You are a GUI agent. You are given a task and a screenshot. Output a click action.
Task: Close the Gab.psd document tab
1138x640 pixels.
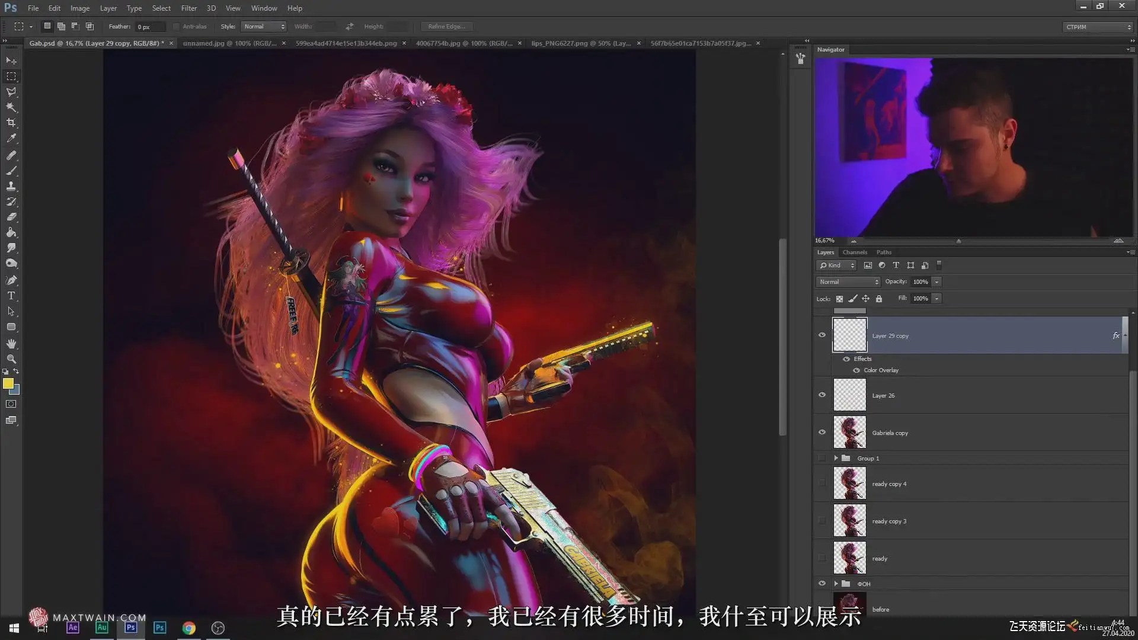point(171,43)
